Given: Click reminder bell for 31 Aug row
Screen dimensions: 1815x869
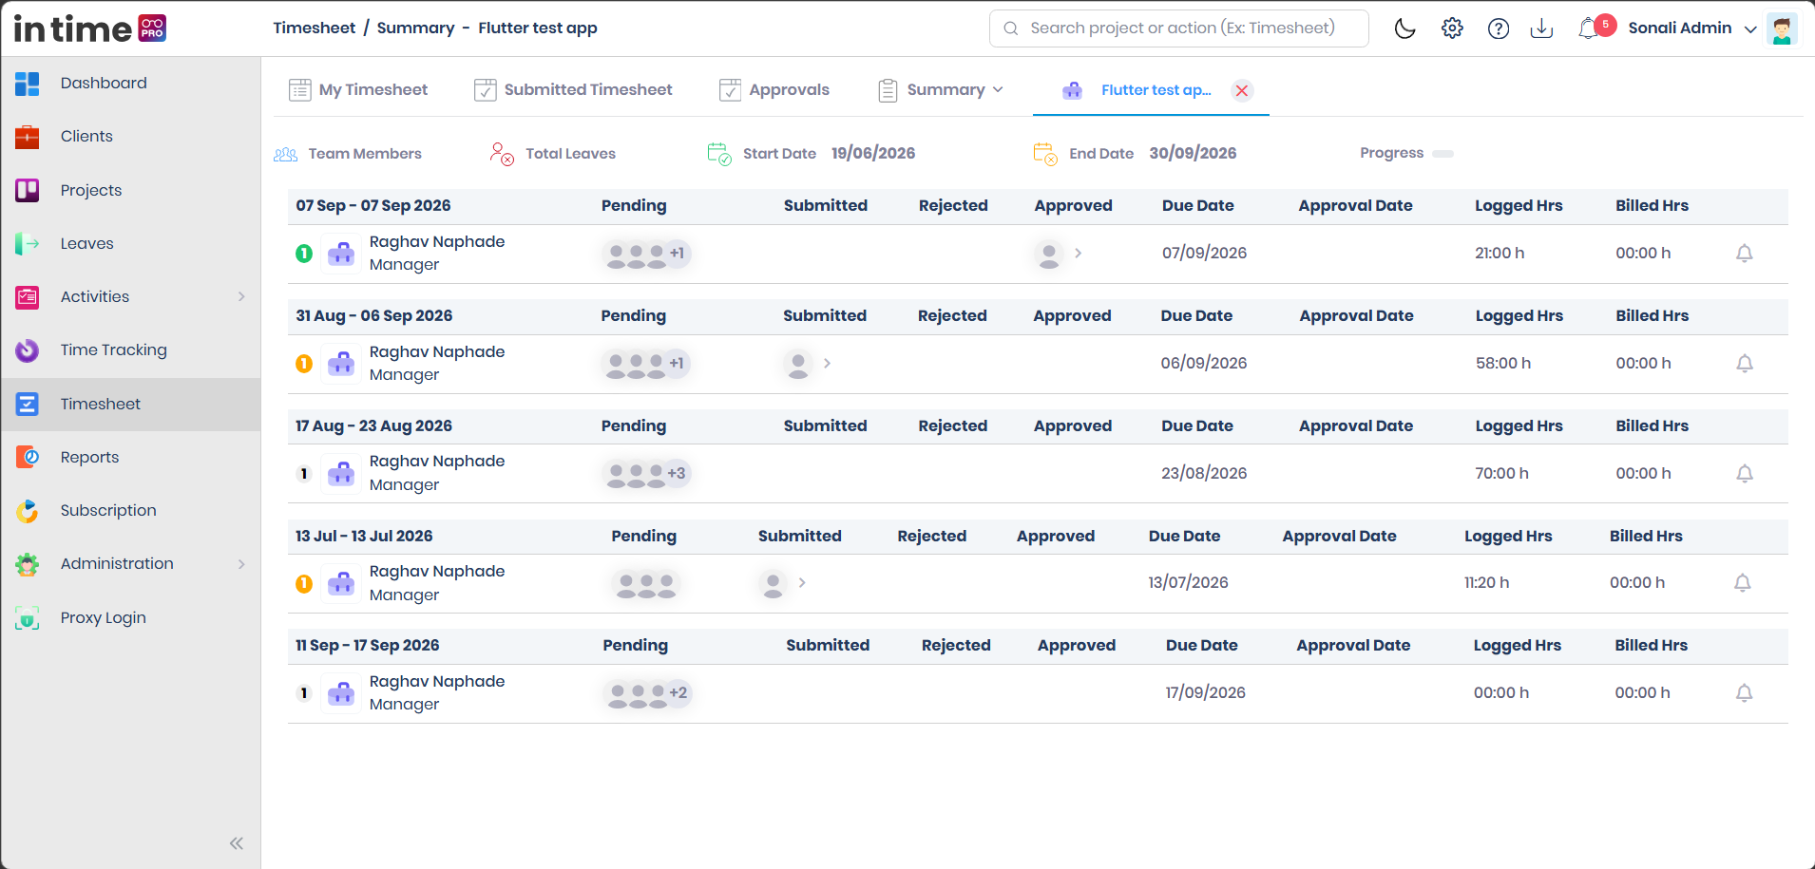Looking at the screenshot, I should pyautogui.click(x=1745, y=364).
